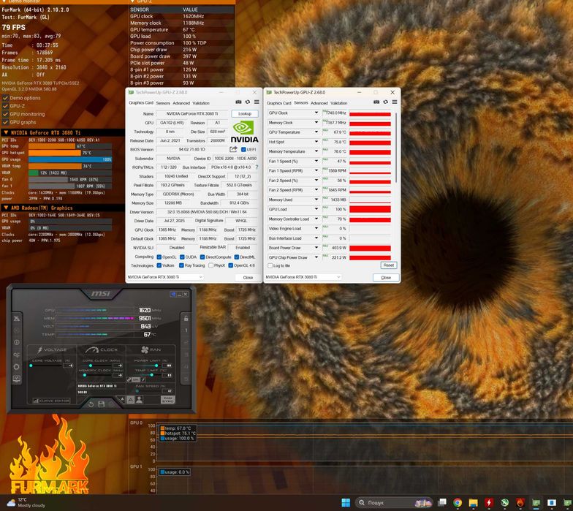Image resolution: width=573 pixels, height=511 pixels.
Task: Open File Explorer from taskbar
Action: coord(474,503)
